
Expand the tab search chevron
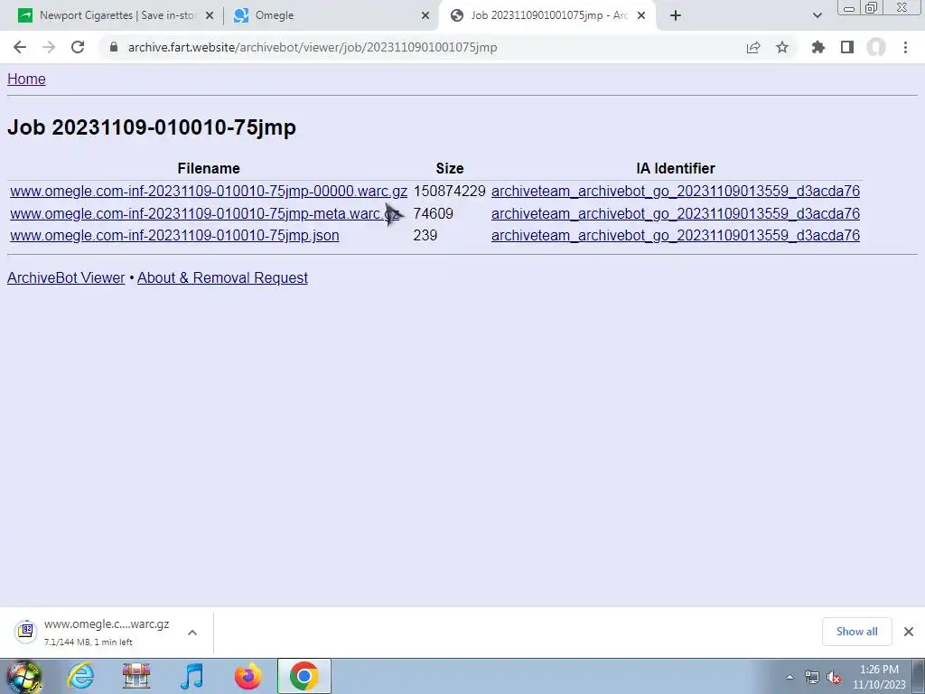(x=817, y=15)
